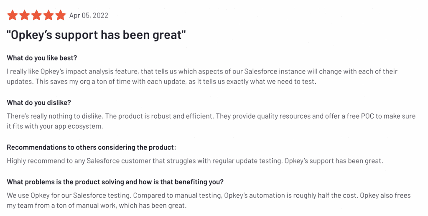Select the fifth orange rating star
Viewport: 428px width, 216px height.
(x=61, y=15)
